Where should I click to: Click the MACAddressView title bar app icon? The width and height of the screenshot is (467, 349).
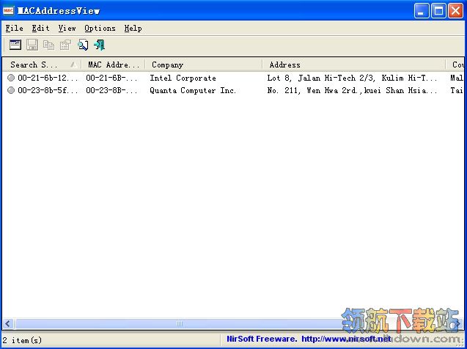[x=8, y=11]
